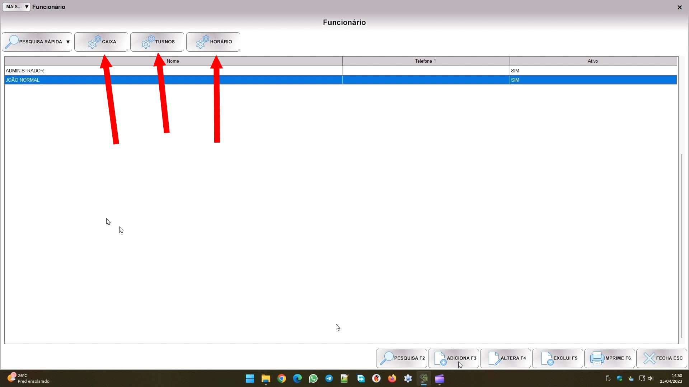
Task: Click ALTERA F4 edit button
Action: tap(506, 358)
